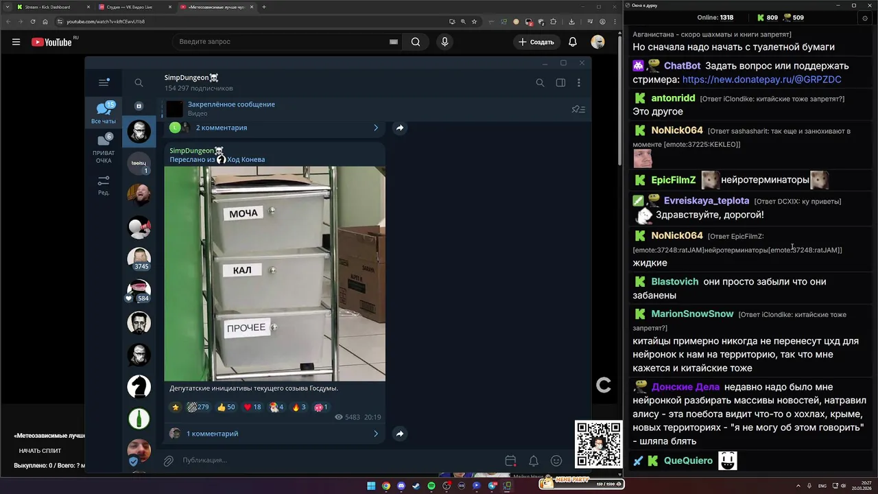Open the chat window settings gear
Screen dimensions: 878x494
[865, 18]
